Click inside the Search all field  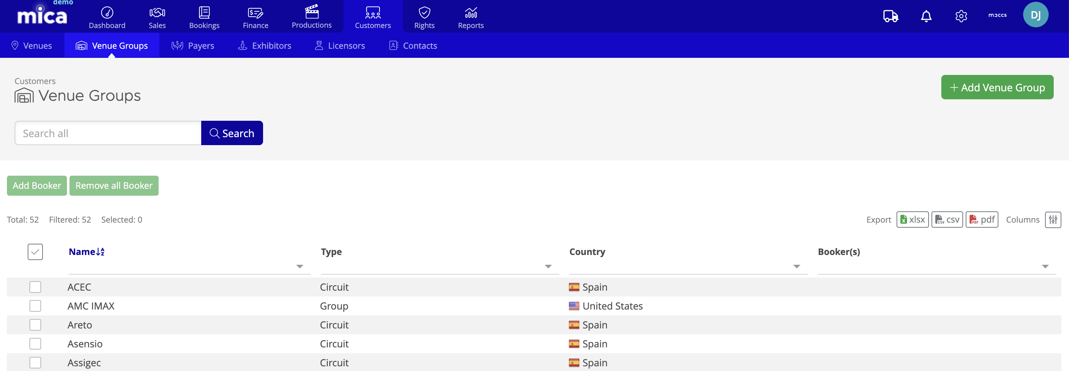(108, 133)
